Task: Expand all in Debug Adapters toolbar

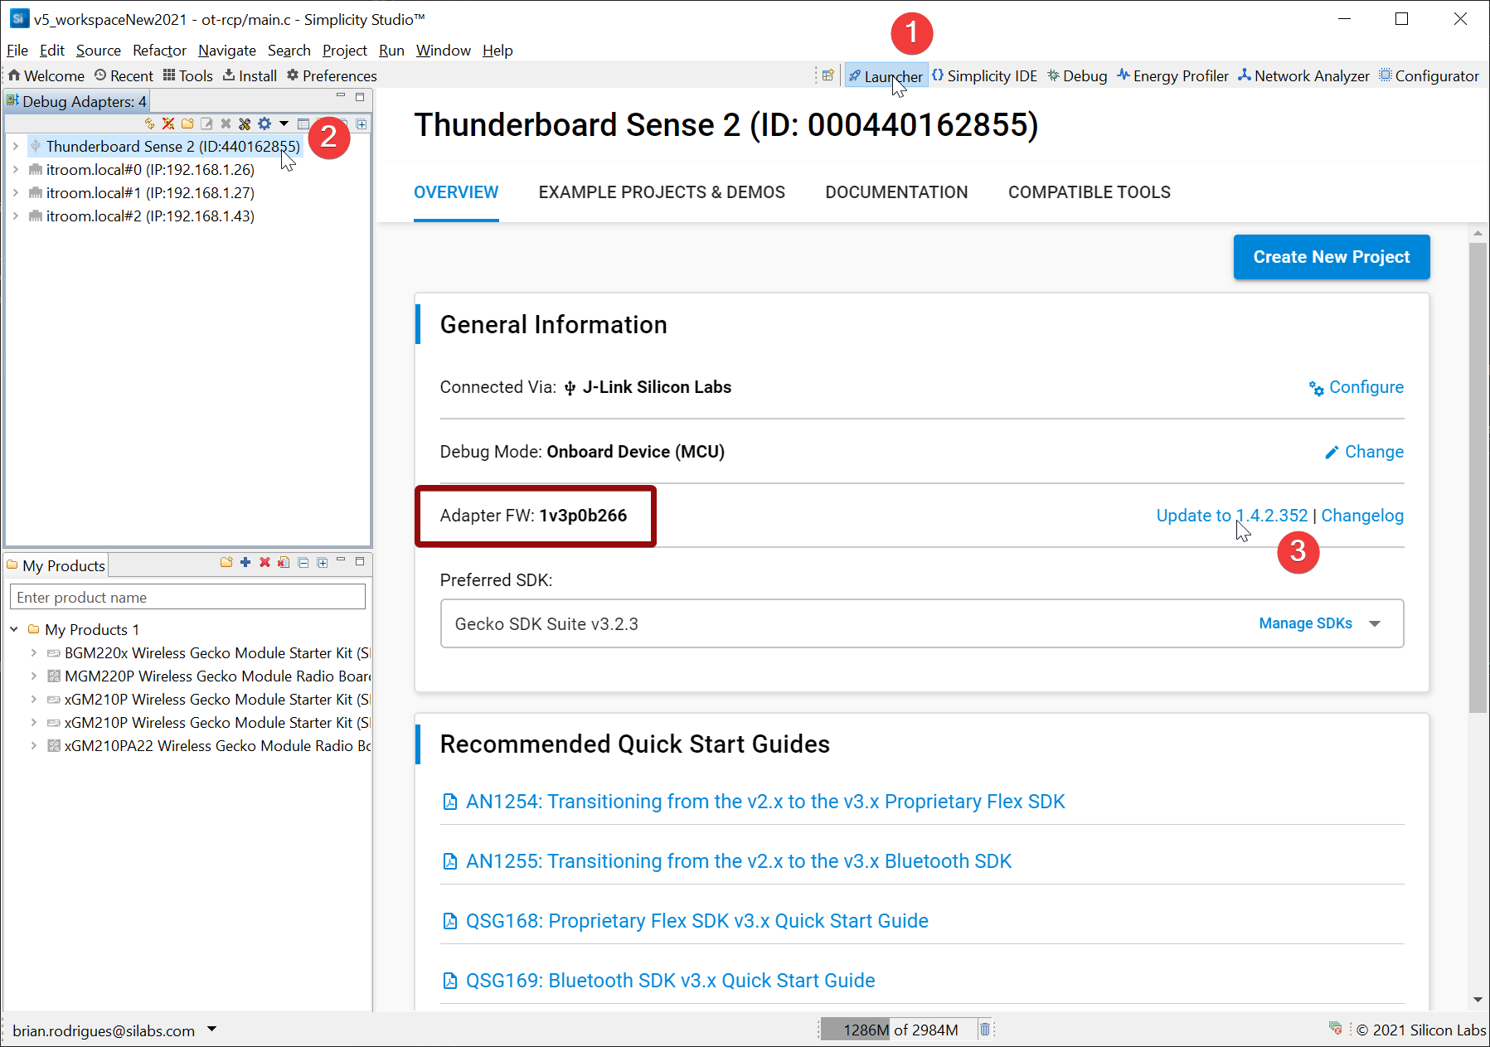Action: [362, 124]
